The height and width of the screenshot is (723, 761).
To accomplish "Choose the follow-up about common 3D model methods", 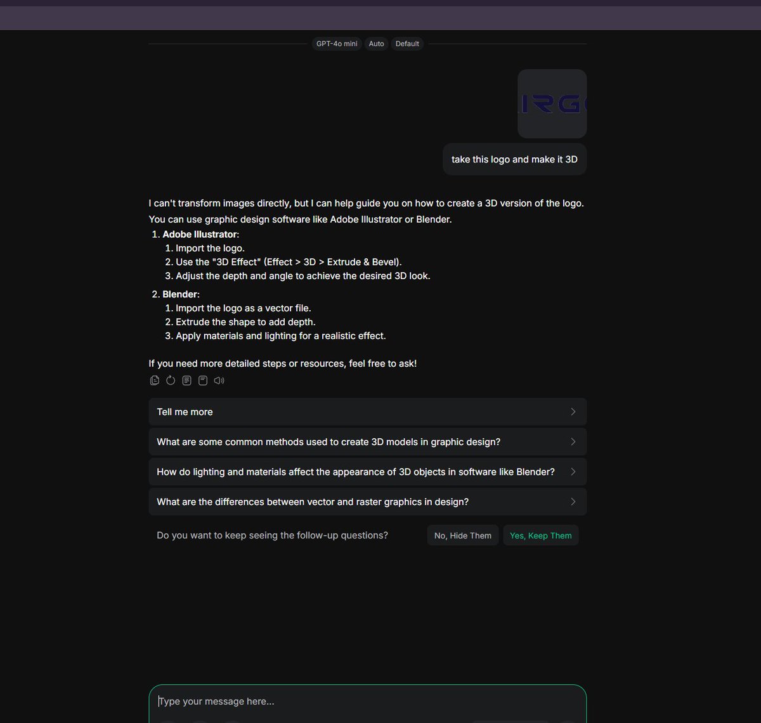I will pos(367,441).
